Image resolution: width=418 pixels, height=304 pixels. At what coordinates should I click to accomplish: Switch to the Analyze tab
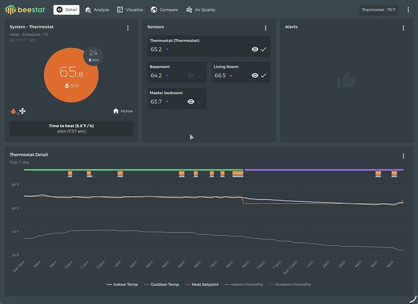click(x=97, y=10)
